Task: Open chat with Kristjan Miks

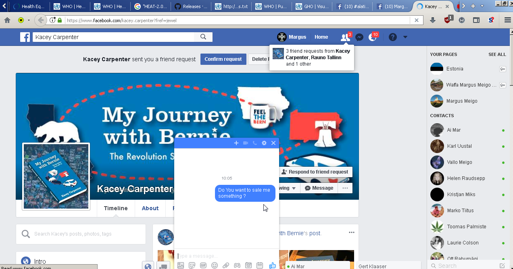Action: 468,195
